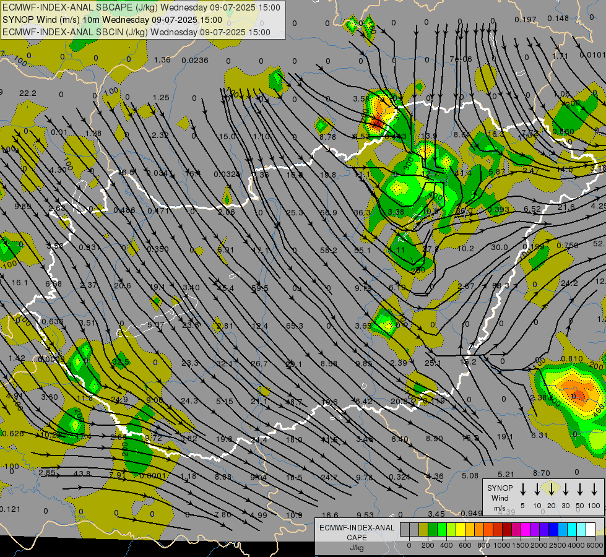Click the CAPE label in color legend
This screenshot has height=557, width=606.
[x=357, y=538]
